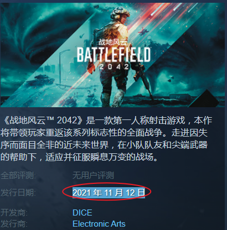Click the 发行日期 label
Screen dimensions: 227x230
tap(18, 193)
